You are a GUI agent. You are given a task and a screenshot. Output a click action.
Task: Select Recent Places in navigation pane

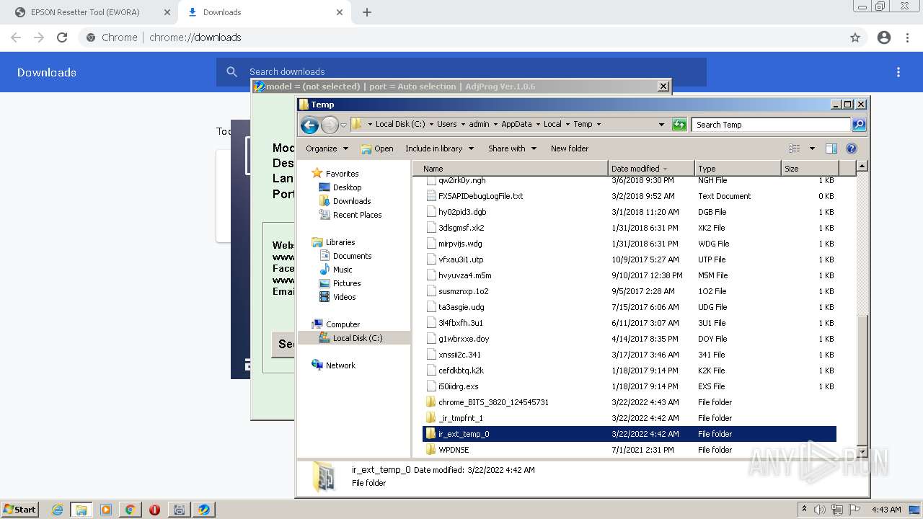[357, 215]
